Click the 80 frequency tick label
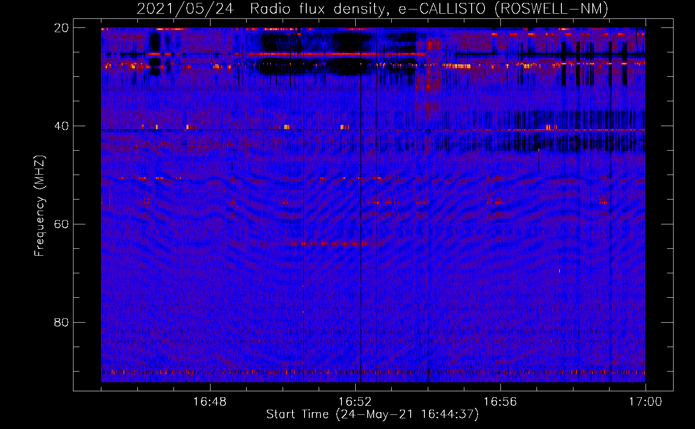 [x=61, y=323]
